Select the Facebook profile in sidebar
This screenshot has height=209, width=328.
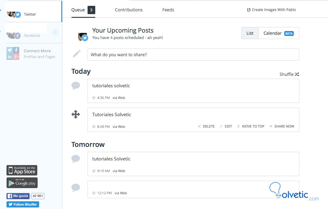click(x=32, y=35)
